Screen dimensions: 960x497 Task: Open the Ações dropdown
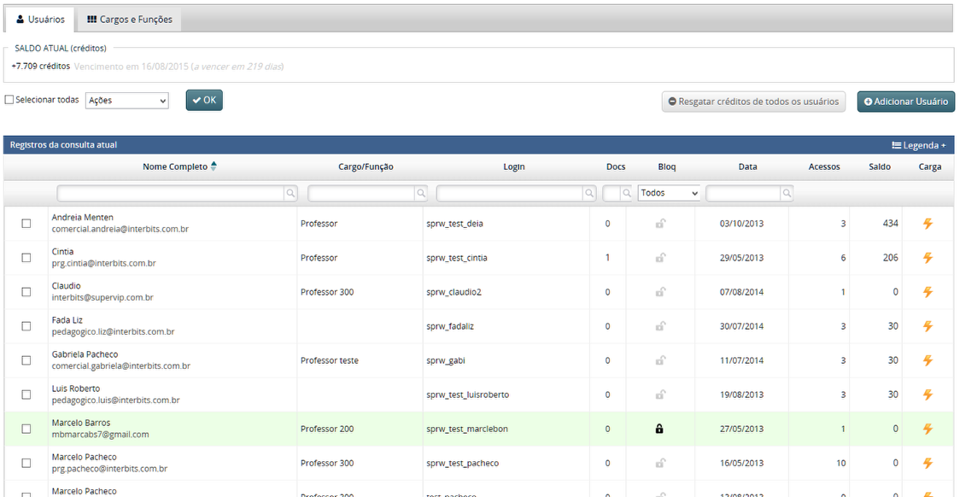pos(127,101)
